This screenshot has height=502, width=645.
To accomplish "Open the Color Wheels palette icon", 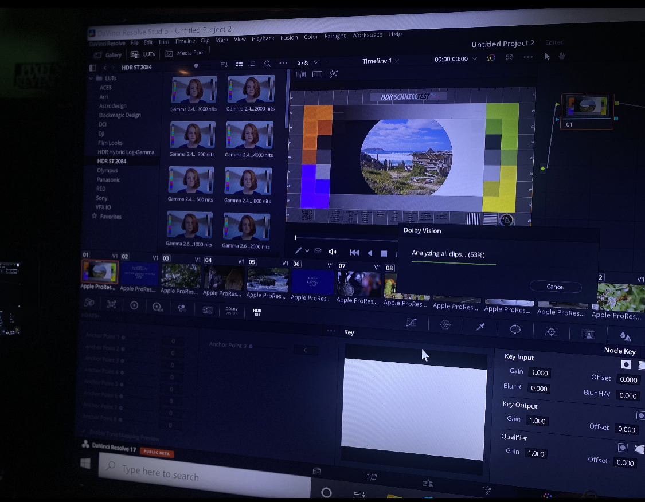I will 134,305.
